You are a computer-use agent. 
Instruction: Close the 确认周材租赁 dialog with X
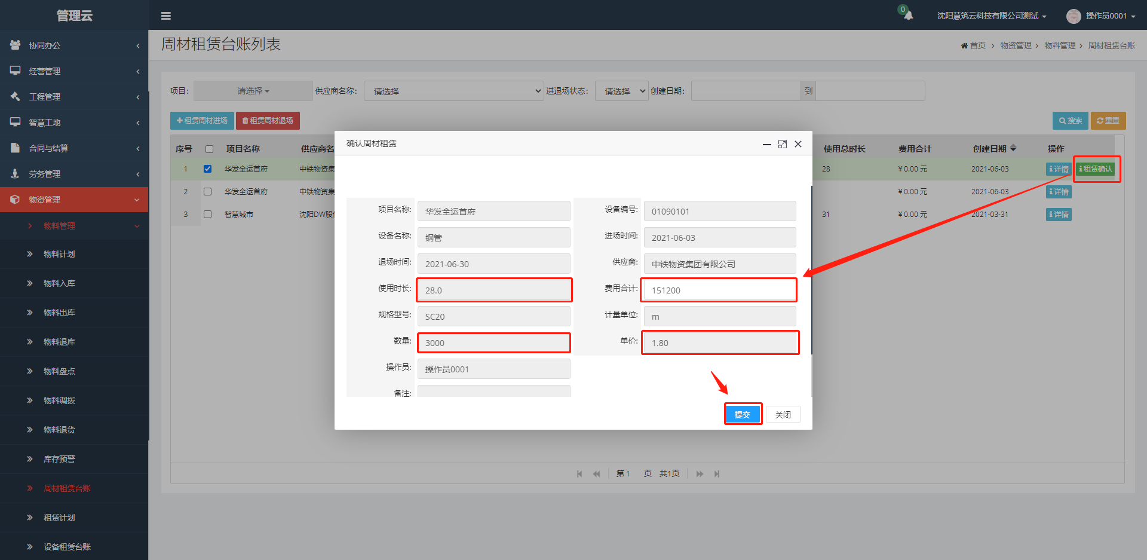click(x=798, y=144)
